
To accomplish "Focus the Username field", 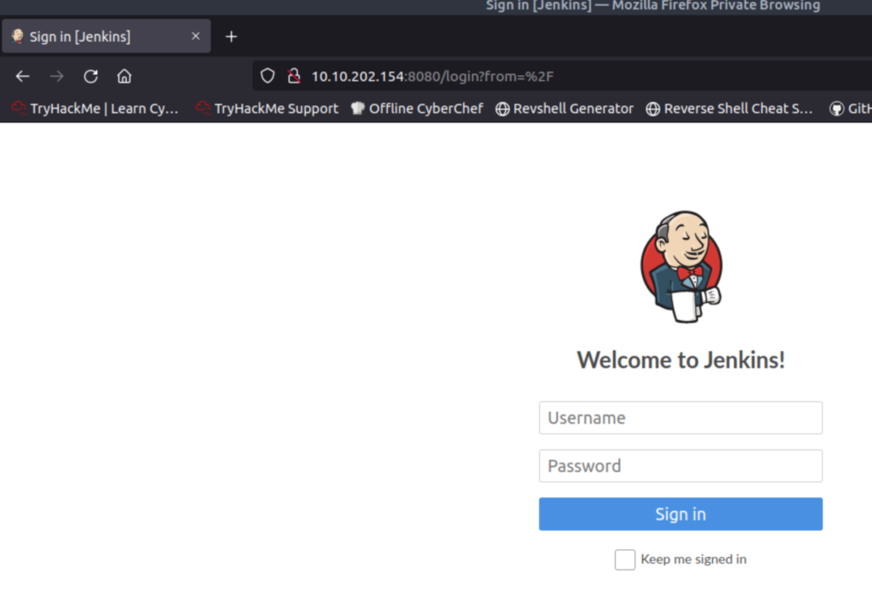I will [680, 418].
